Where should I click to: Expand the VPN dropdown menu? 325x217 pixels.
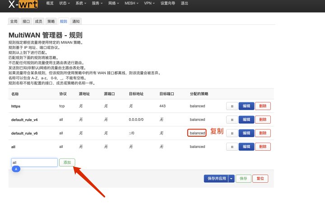click(x=149, y=3)
